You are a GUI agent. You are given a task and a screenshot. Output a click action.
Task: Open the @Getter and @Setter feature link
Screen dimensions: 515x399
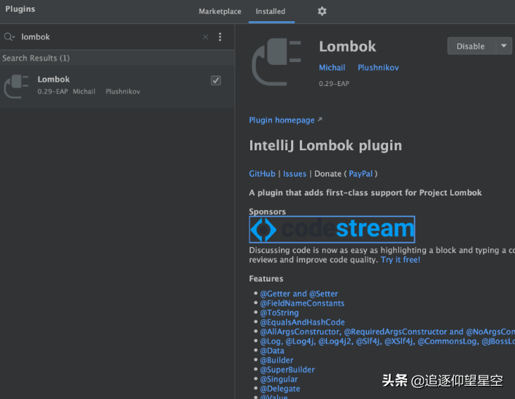(x=299, y=293)
